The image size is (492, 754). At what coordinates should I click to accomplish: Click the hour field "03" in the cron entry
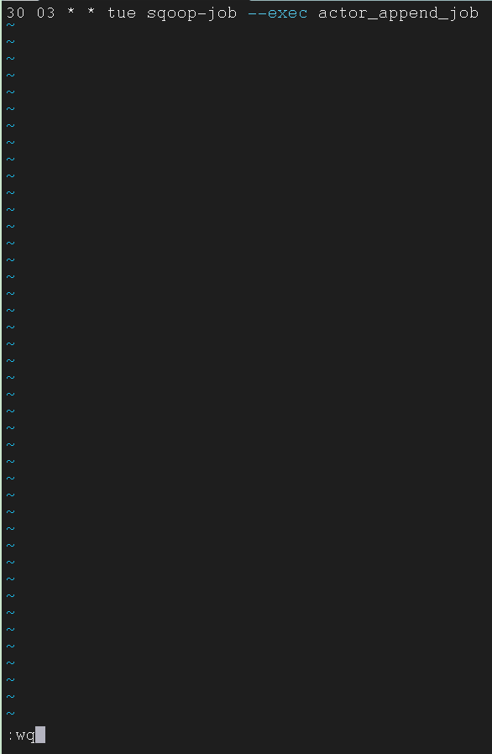coord(45,13)
